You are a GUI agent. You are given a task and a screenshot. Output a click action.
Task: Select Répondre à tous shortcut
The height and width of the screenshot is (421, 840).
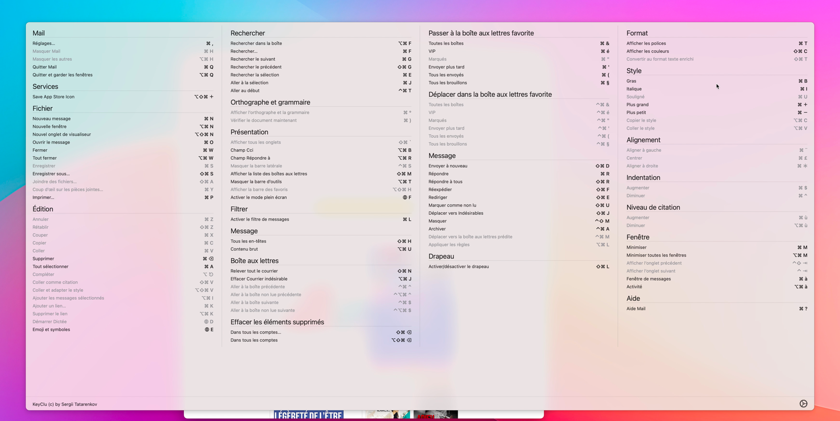(x=519, y=182)
